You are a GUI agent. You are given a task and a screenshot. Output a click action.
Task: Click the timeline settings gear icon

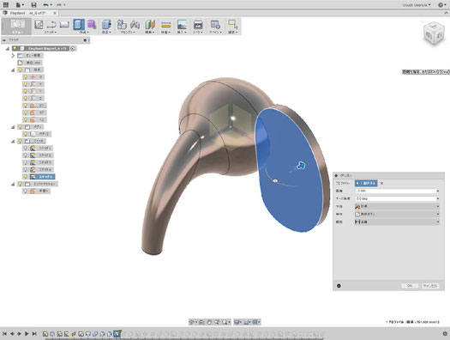click(445, 334)
